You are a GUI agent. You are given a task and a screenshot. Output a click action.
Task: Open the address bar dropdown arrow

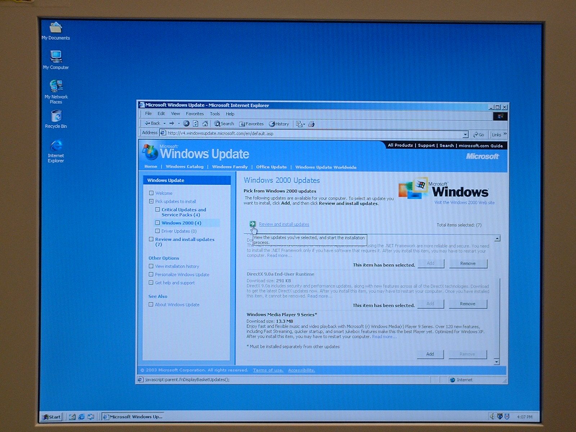[x=465, y=134]
